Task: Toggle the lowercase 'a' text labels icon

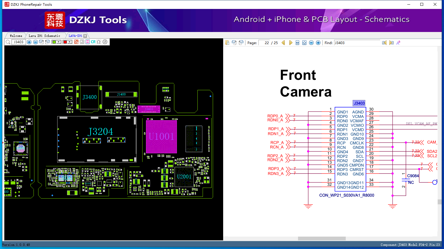Action: 82,42
